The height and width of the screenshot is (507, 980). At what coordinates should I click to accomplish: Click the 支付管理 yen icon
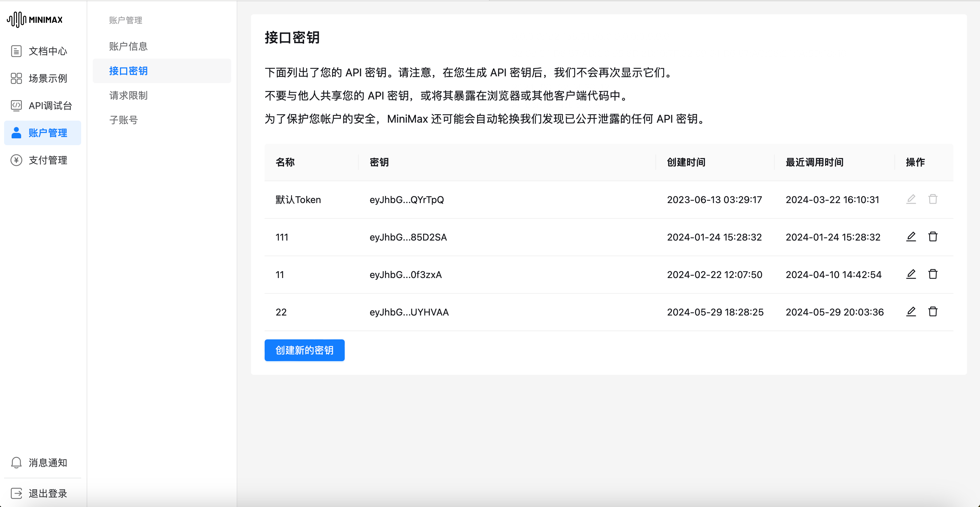point(16,160)
